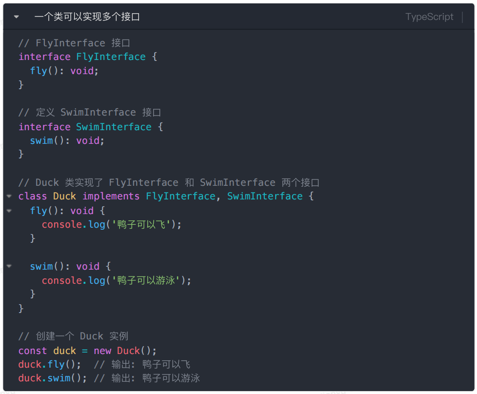Fold the swim(): void method block
The height and width of the screenshot is (394, 477).
coord(9,266)
